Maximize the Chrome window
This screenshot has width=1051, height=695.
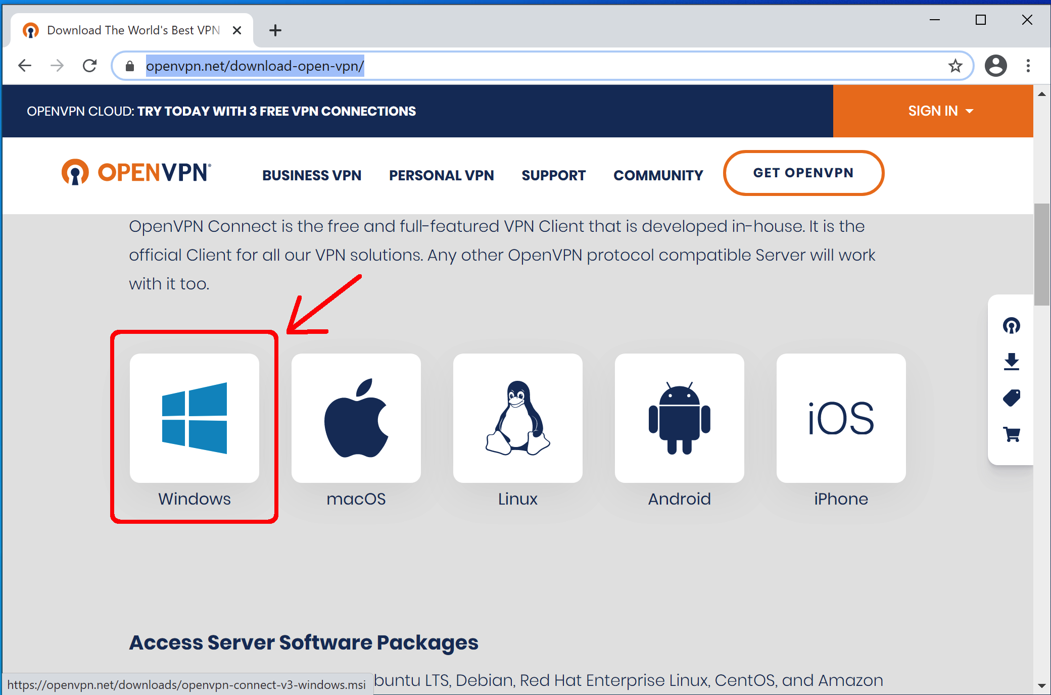point(981,20)
